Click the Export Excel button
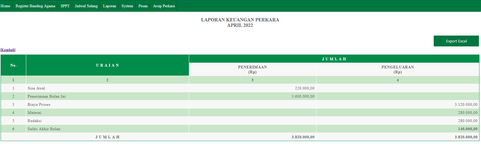481x157 pixels. pos(456,41)
